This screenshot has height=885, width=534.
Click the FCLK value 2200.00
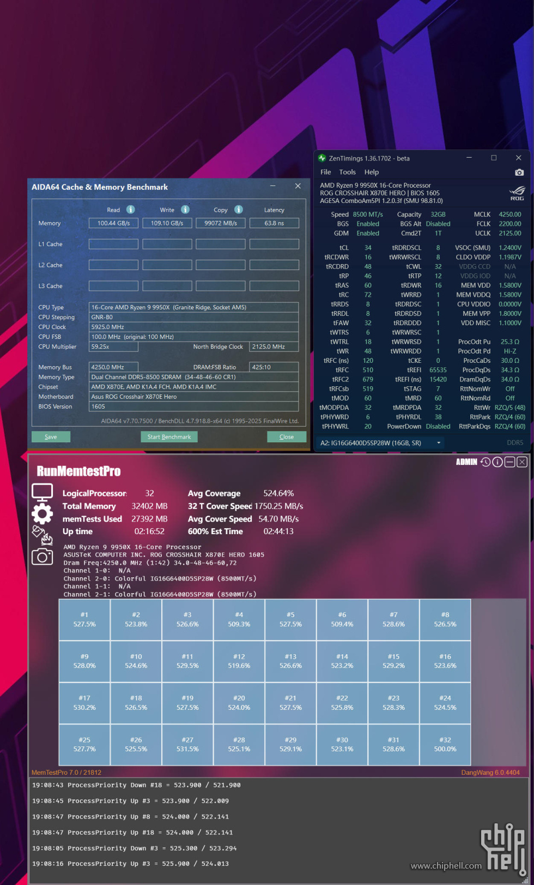[510, 224]
